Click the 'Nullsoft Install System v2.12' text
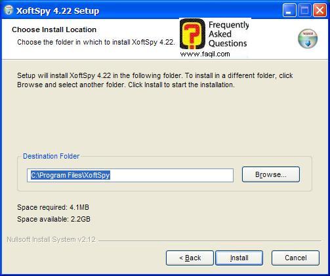 [51, 239]
